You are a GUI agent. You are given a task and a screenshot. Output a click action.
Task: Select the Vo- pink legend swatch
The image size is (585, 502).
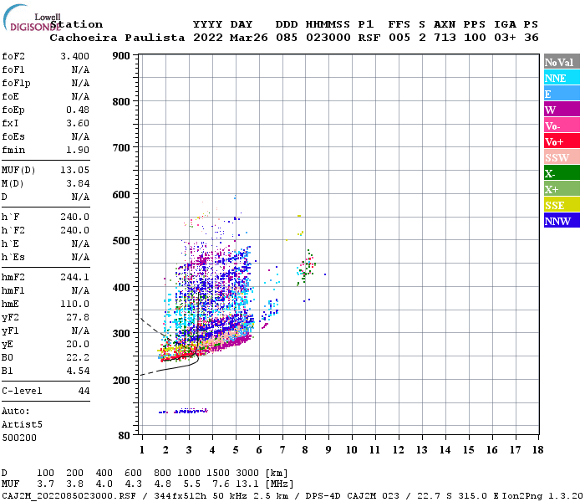562,125
